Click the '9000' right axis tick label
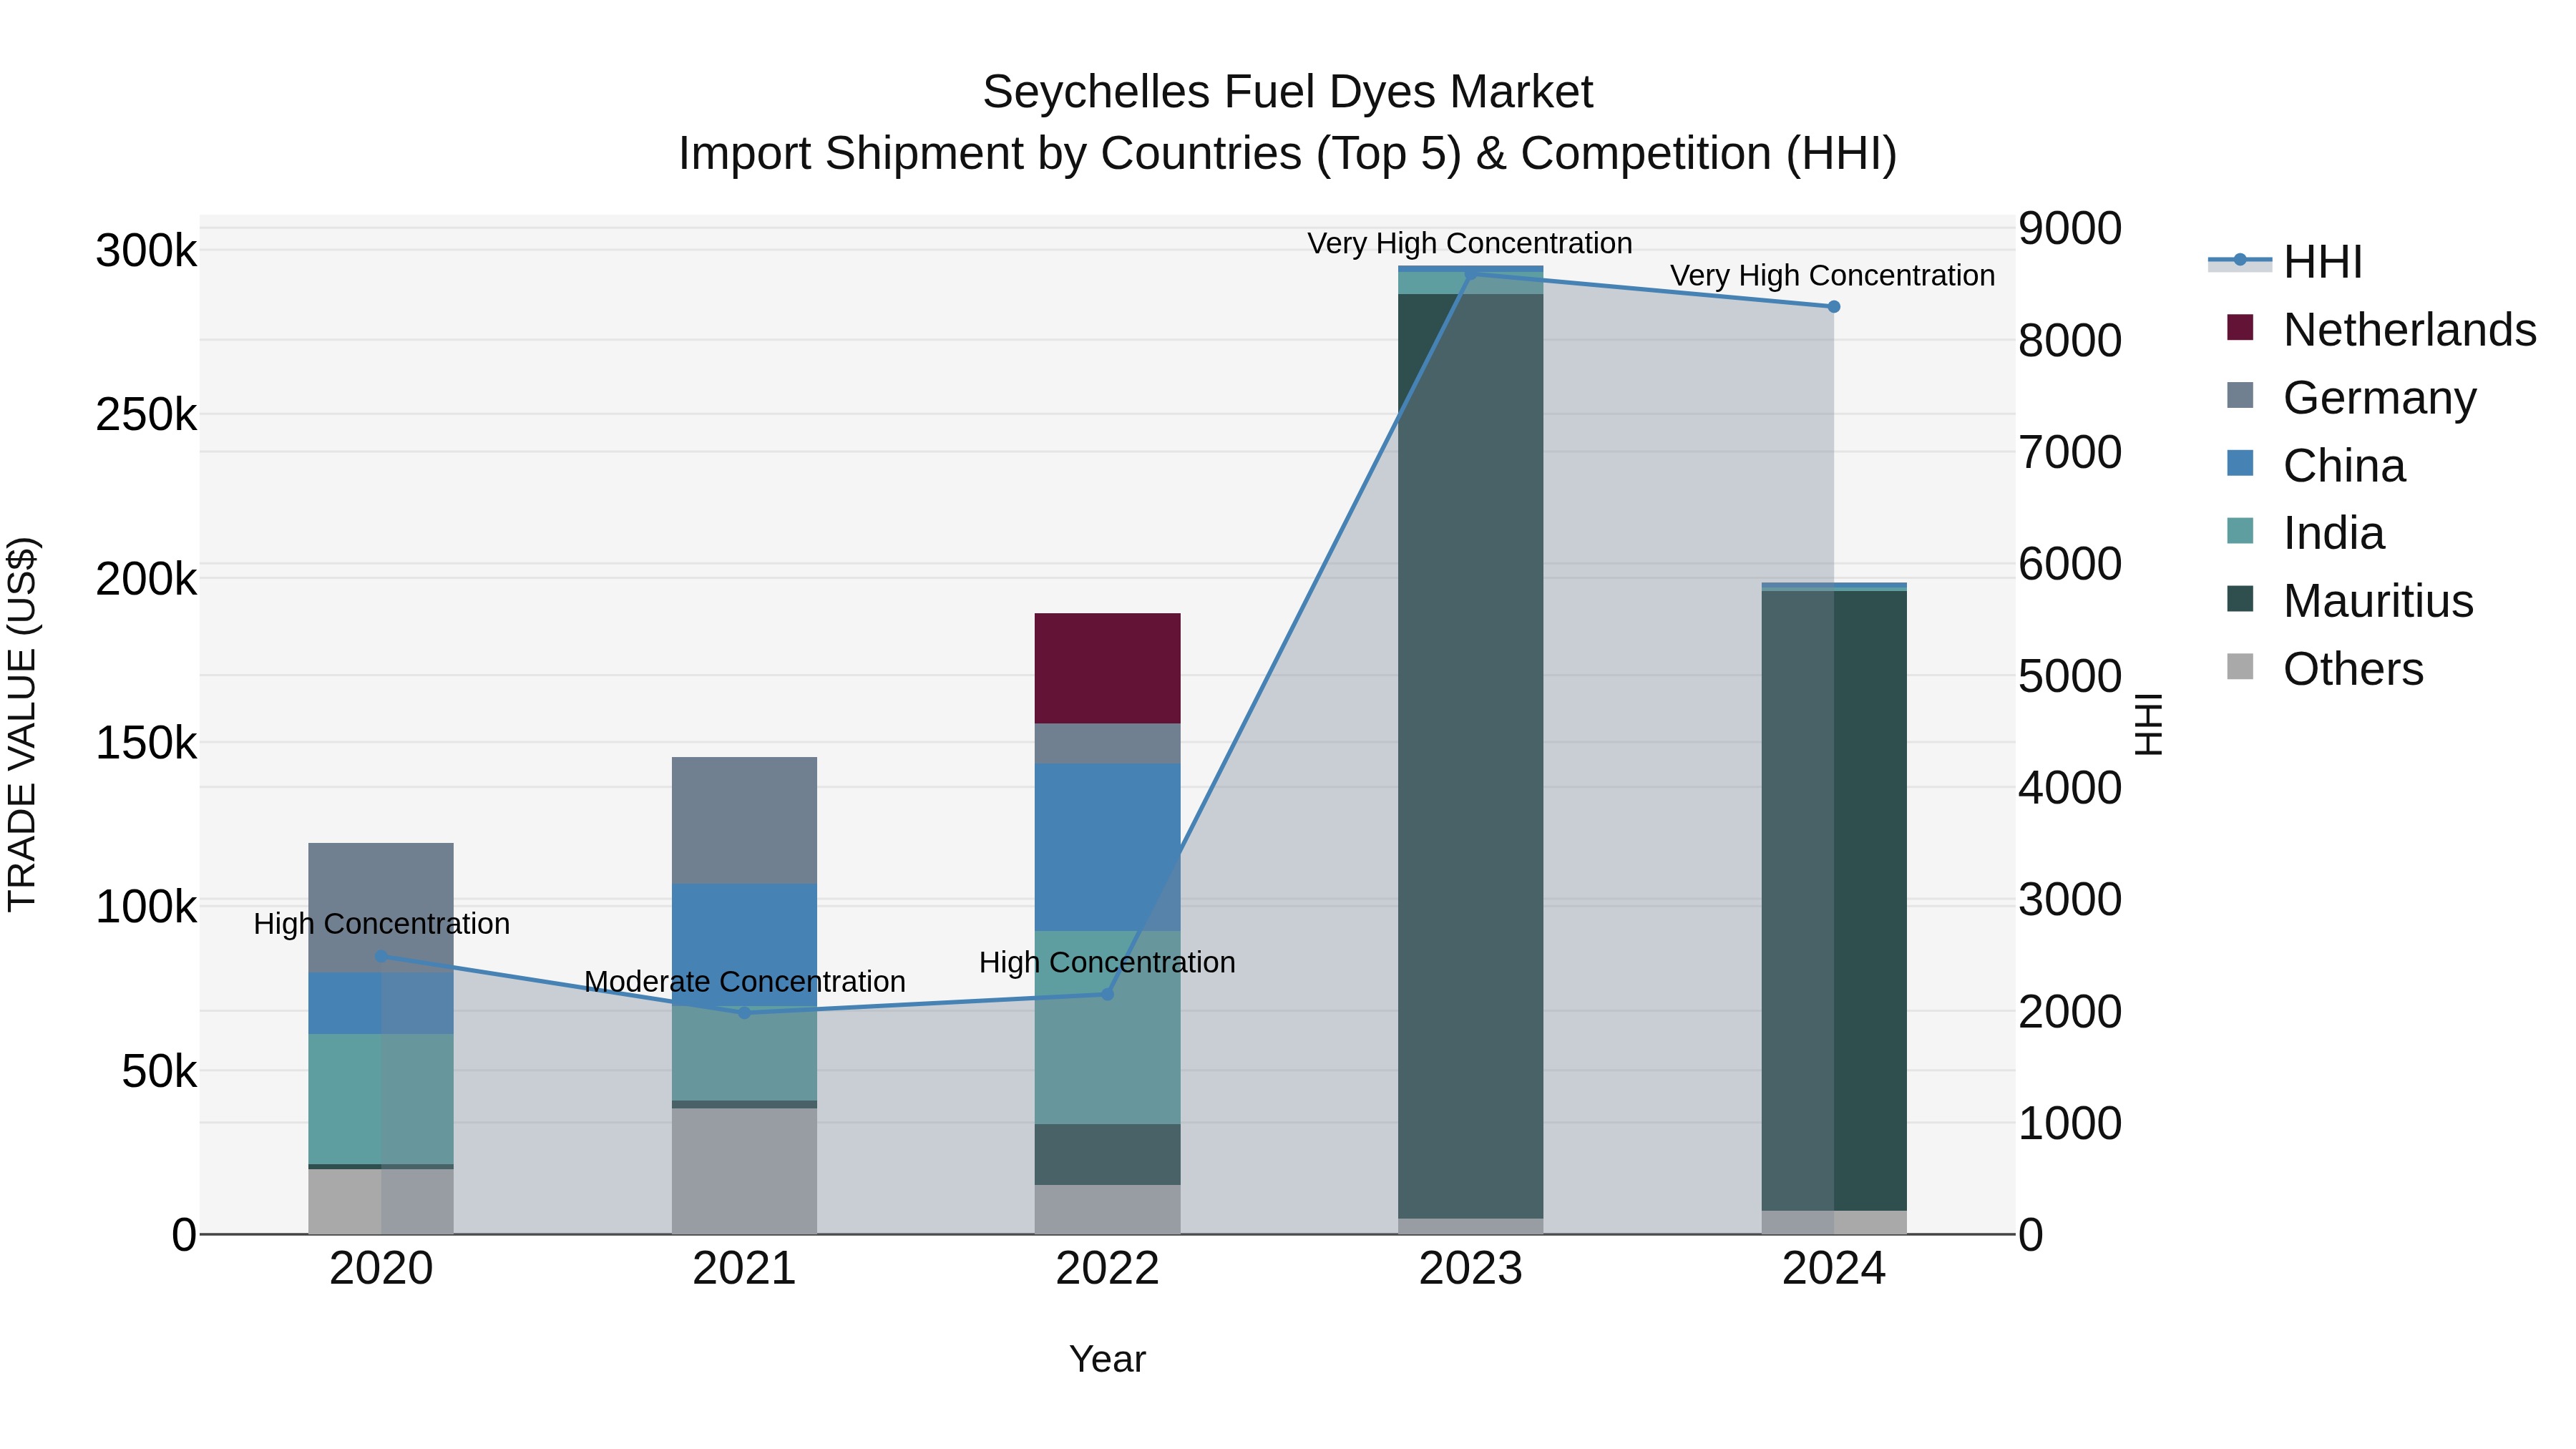Screen dimensions: 2576x1449 [x=2070, y=228]
